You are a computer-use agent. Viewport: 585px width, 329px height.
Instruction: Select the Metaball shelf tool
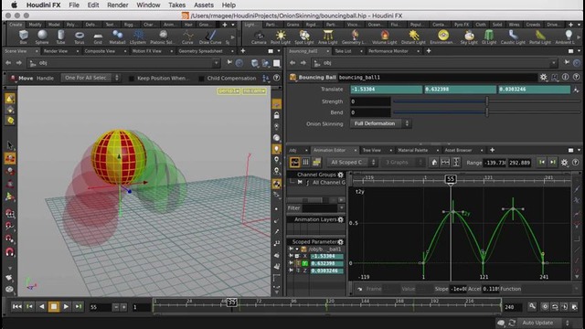[117, 37]
